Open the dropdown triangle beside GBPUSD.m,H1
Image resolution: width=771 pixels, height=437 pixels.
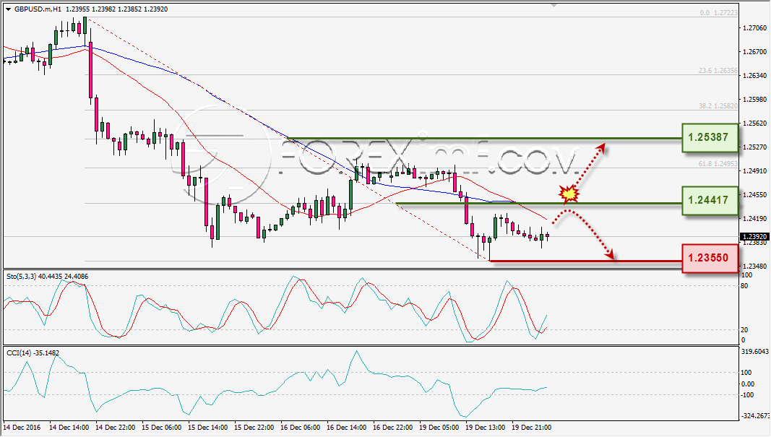coord(9,9)
